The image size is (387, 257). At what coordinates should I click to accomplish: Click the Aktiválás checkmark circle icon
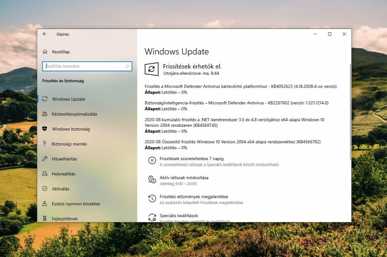click(x=45, y=189)
